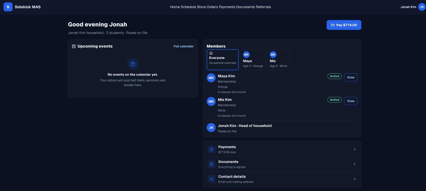Expand the Documents row chevron
The height and width of the screenshot is (191, 426).
point(355,164)
